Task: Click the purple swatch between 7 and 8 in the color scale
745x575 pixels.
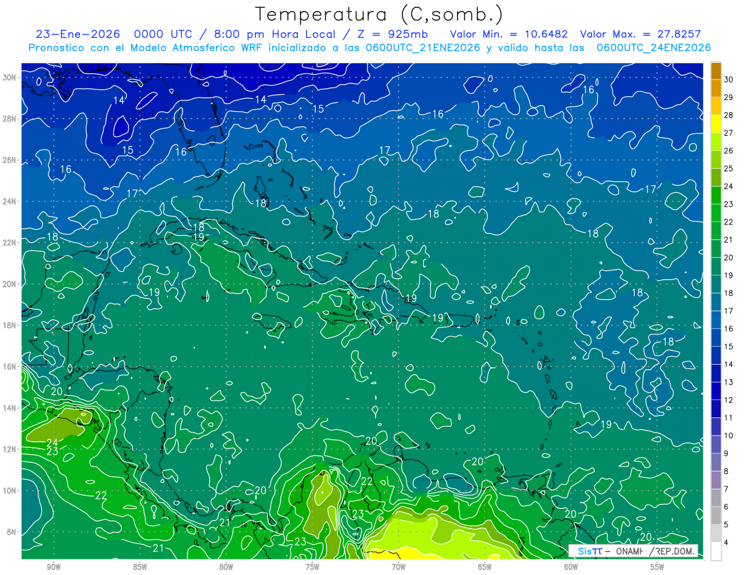Action: (716, 480)
